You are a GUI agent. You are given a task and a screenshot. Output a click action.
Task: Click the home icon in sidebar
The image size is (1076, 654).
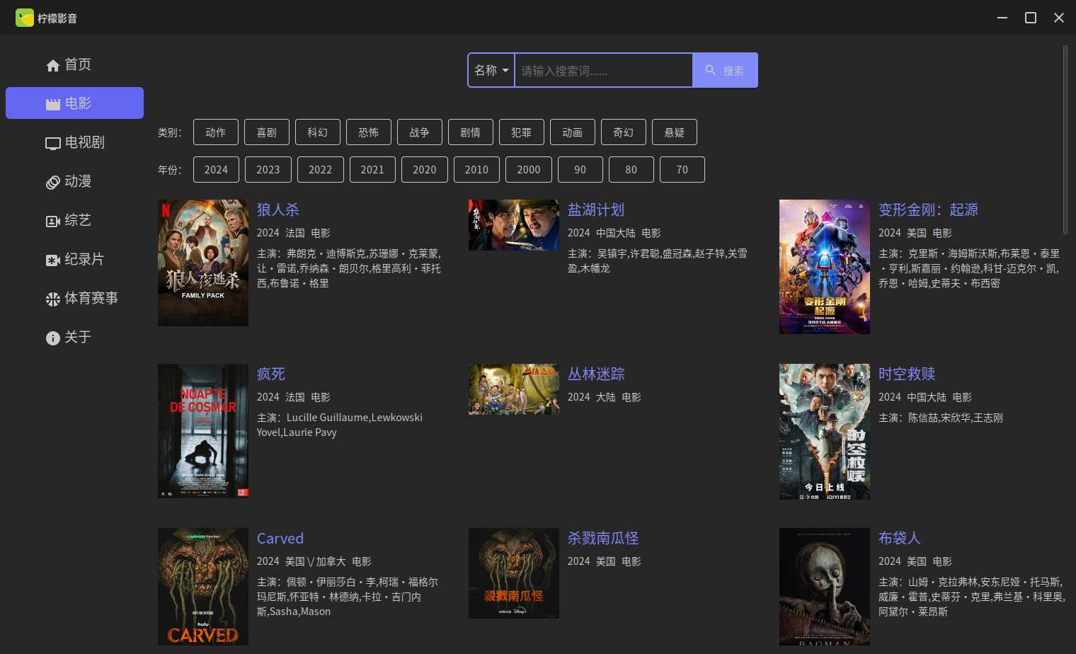coord(53,66)
